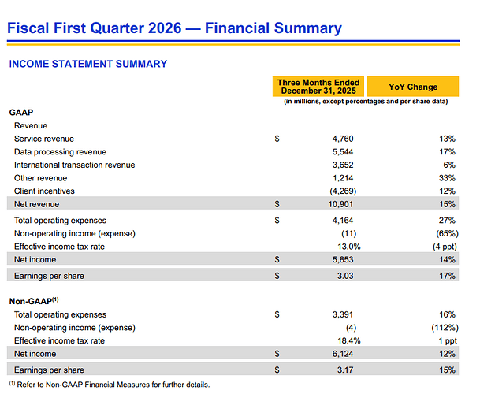Click the Fiscal First Quarter 2026 title
The height and width of the screenshot is (394, 480).
(x=174, y=28)
